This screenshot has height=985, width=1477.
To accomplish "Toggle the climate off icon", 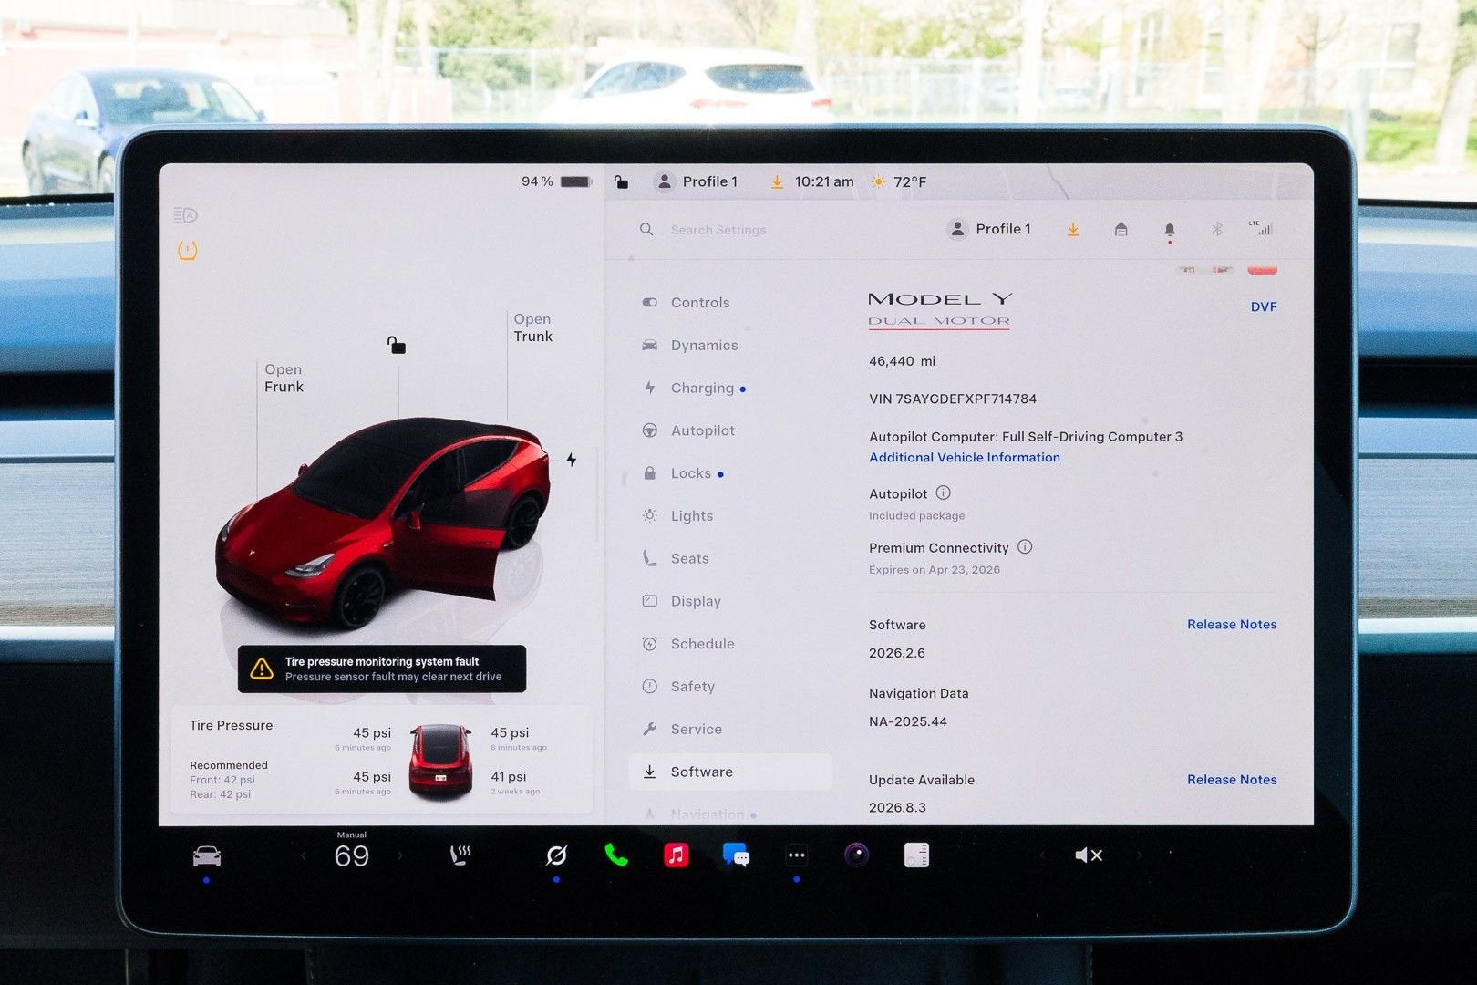I will click(x=556, y=855).
